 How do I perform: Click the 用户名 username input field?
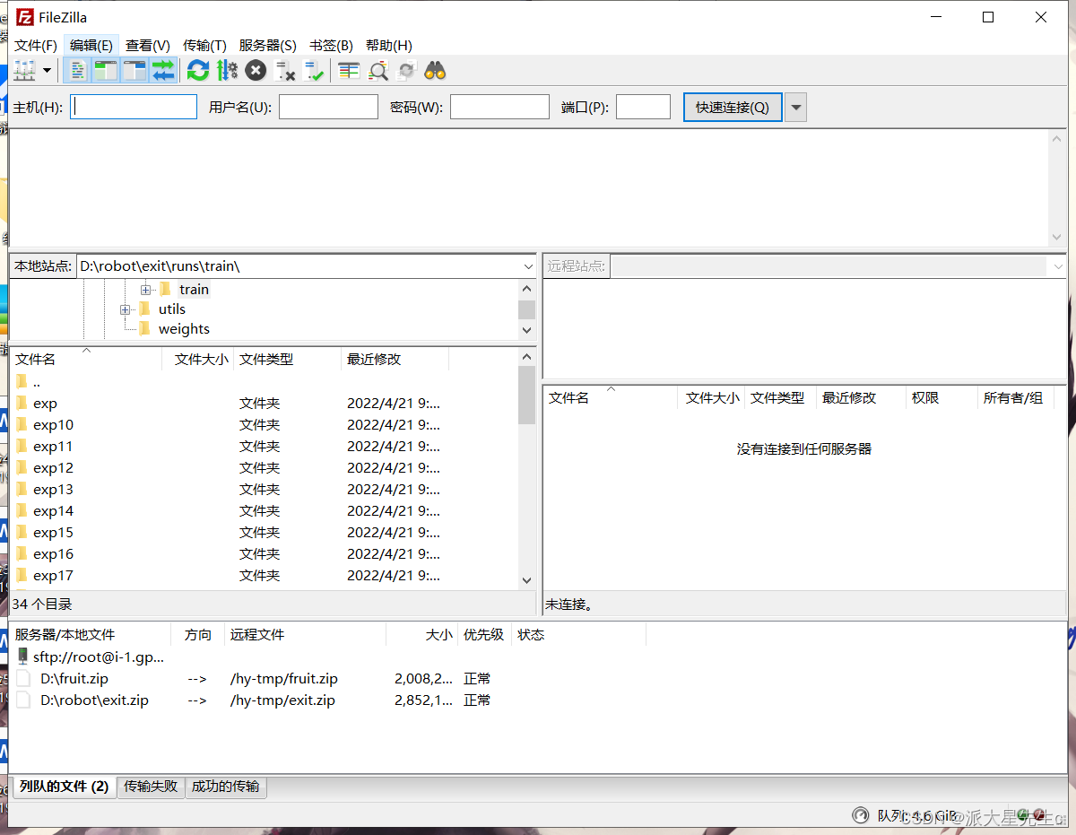(328, 107)
